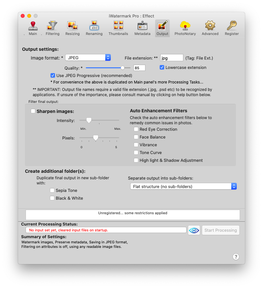The image size is (263, 288).
Task: Enable Red Eye Correction filter
Action: (136, 129)
